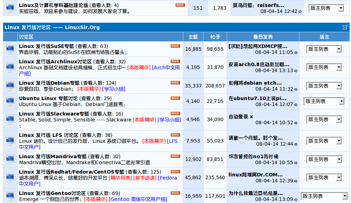Expand 版主列表 dropdown for Redhat/Fedora/CentOS

(x=324, y=178)
